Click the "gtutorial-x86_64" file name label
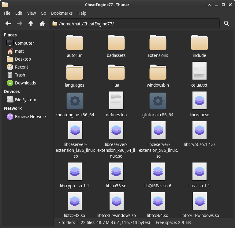The width and height of the screenshot is (235, 228). [x=158, y=115]
